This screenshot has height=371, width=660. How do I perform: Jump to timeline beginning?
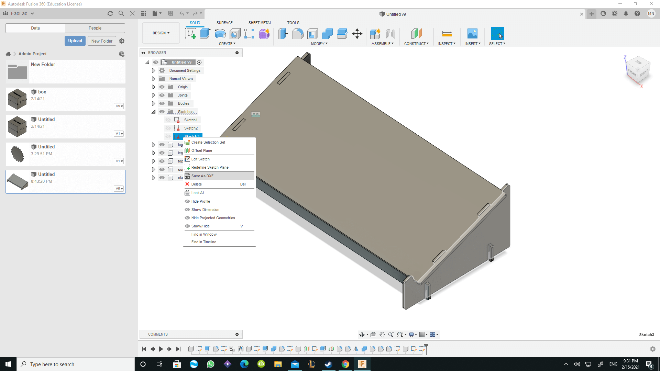coord(144,349)
